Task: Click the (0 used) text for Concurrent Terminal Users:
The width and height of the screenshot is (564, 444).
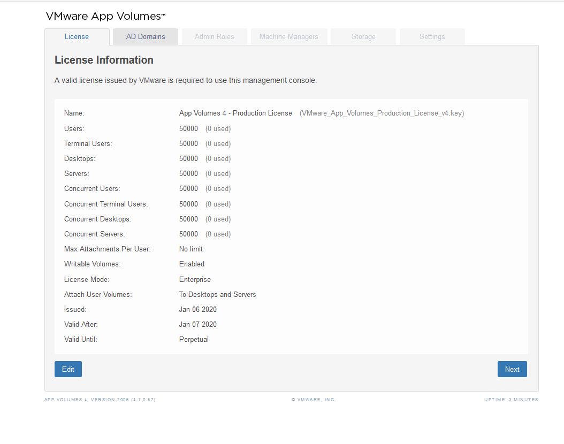Action: 218,204
